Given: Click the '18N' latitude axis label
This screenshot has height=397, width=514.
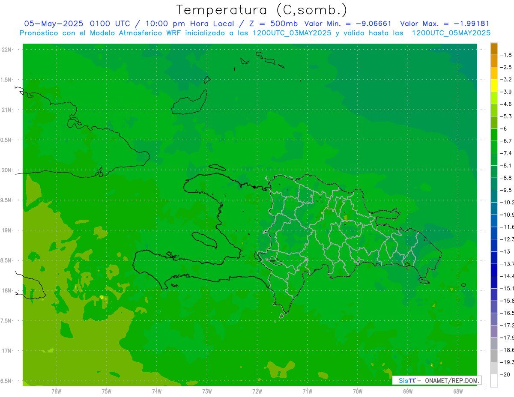Looking at the screenshot, I should [x=6, y=291].
